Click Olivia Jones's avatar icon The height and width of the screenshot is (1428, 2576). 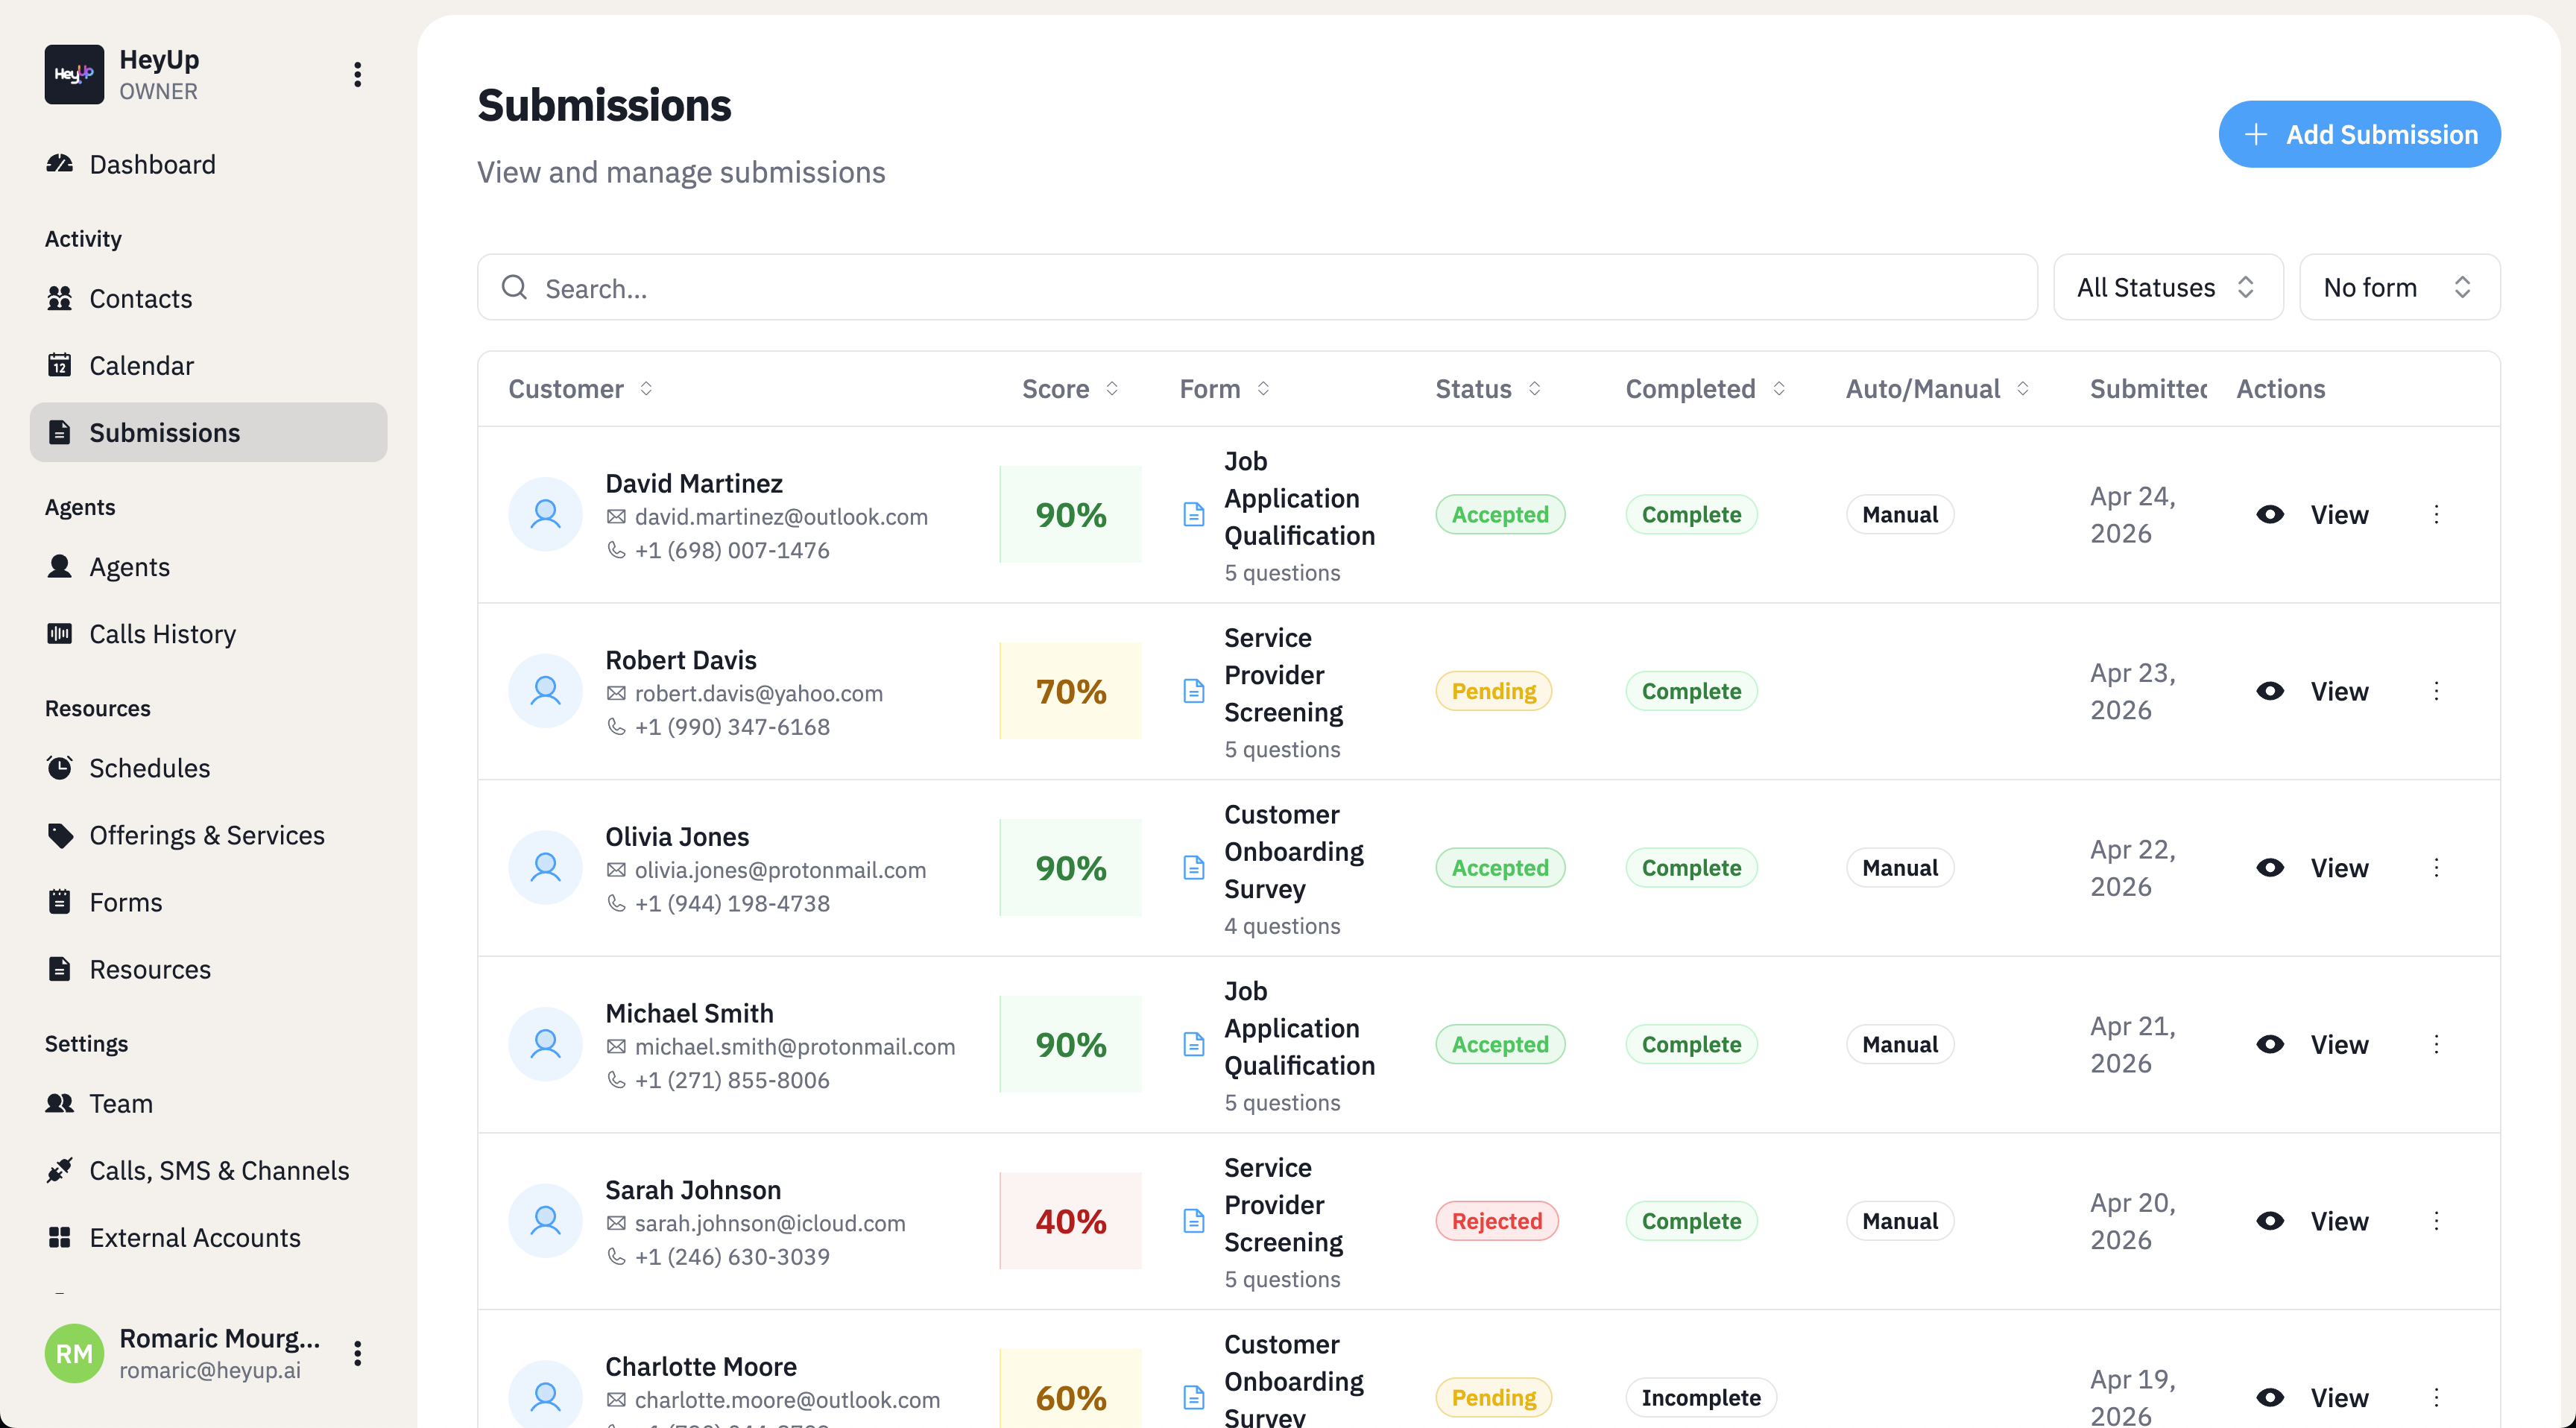545,867
